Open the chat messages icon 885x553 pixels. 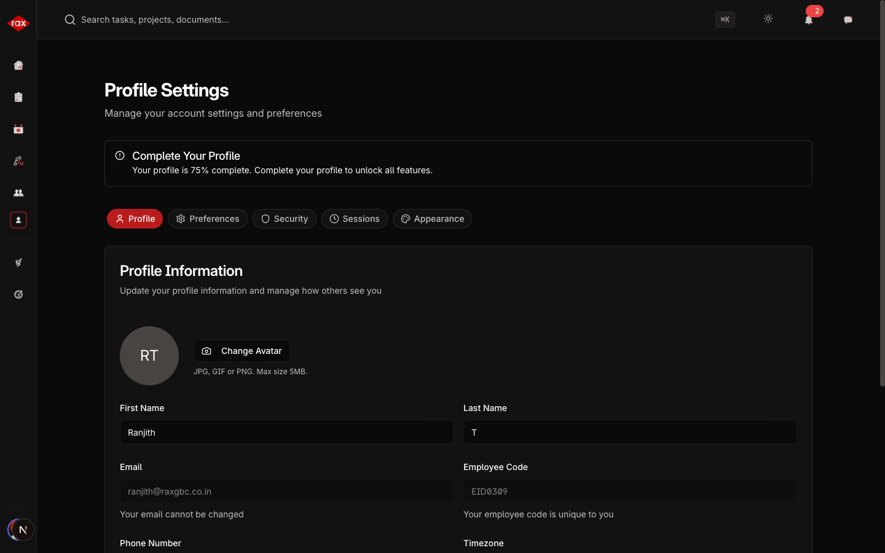click(848, 20)
